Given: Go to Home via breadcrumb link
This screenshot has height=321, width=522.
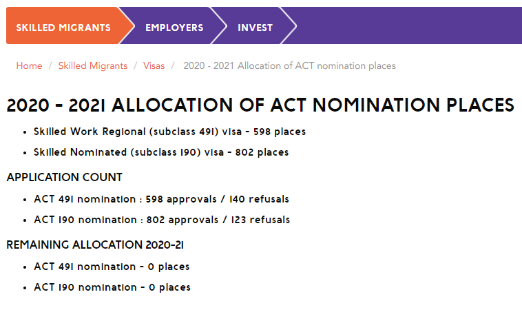Looking at the screenshot, I should tap(29, 65).
